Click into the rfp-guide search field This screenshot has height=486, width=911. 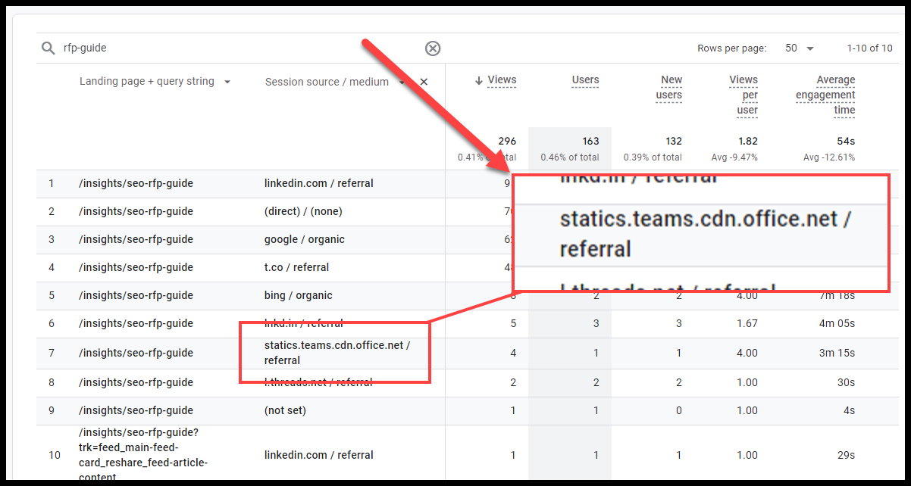pos(227,48)
